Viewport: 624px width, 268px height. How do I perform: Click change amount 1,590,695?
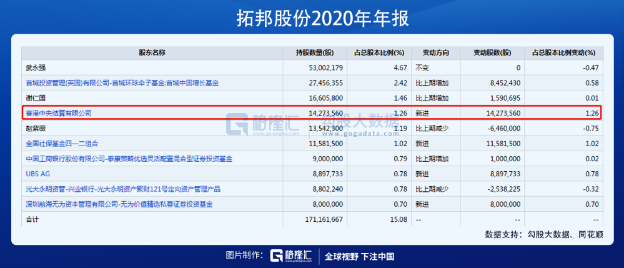coord(504,98)
